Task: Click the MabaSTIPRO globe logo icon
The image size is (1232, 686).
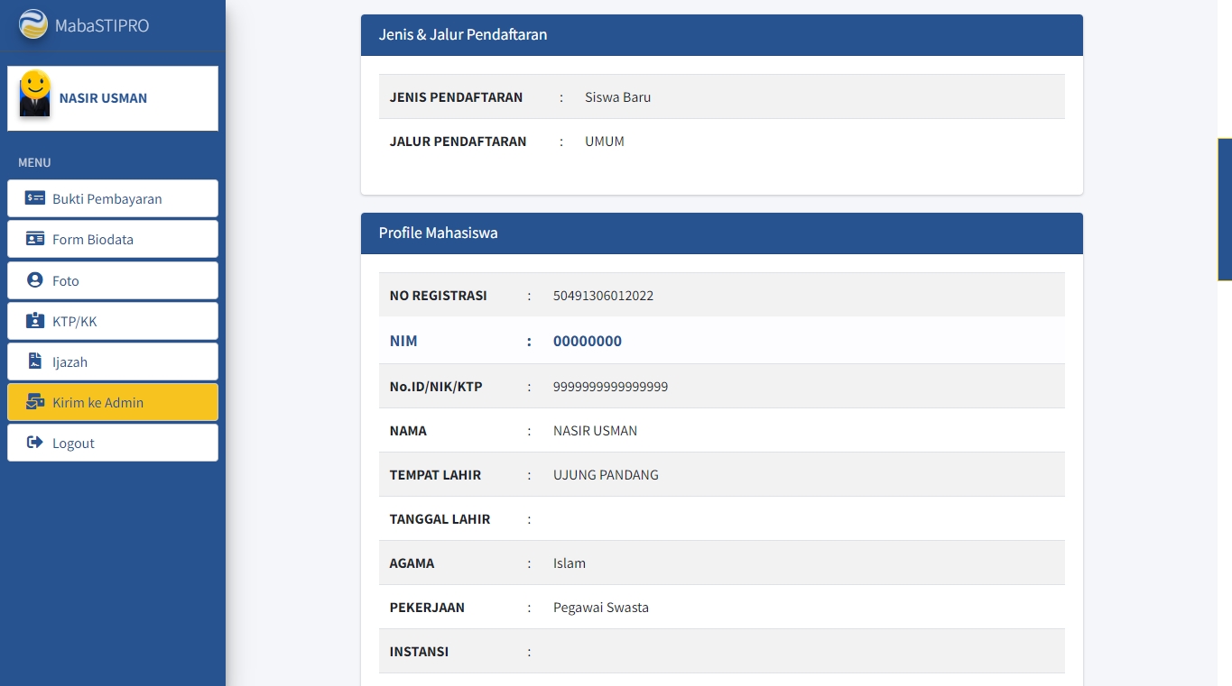Action: (x=33, y=25)
